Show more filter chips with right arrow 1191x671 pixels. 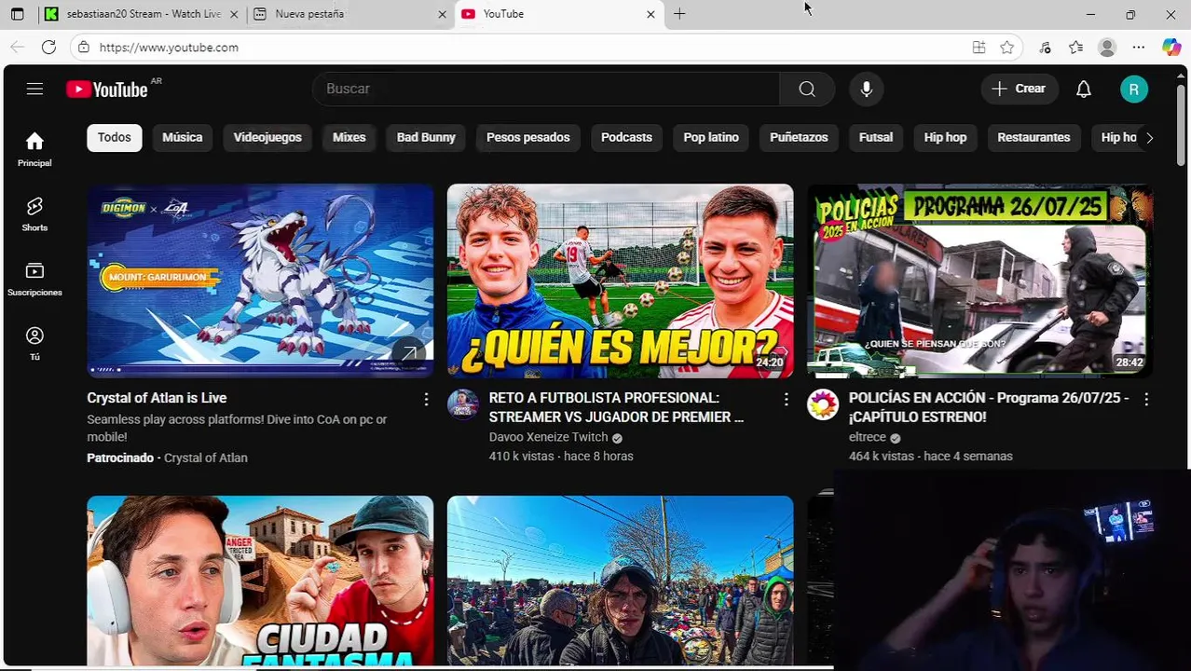1149,138
